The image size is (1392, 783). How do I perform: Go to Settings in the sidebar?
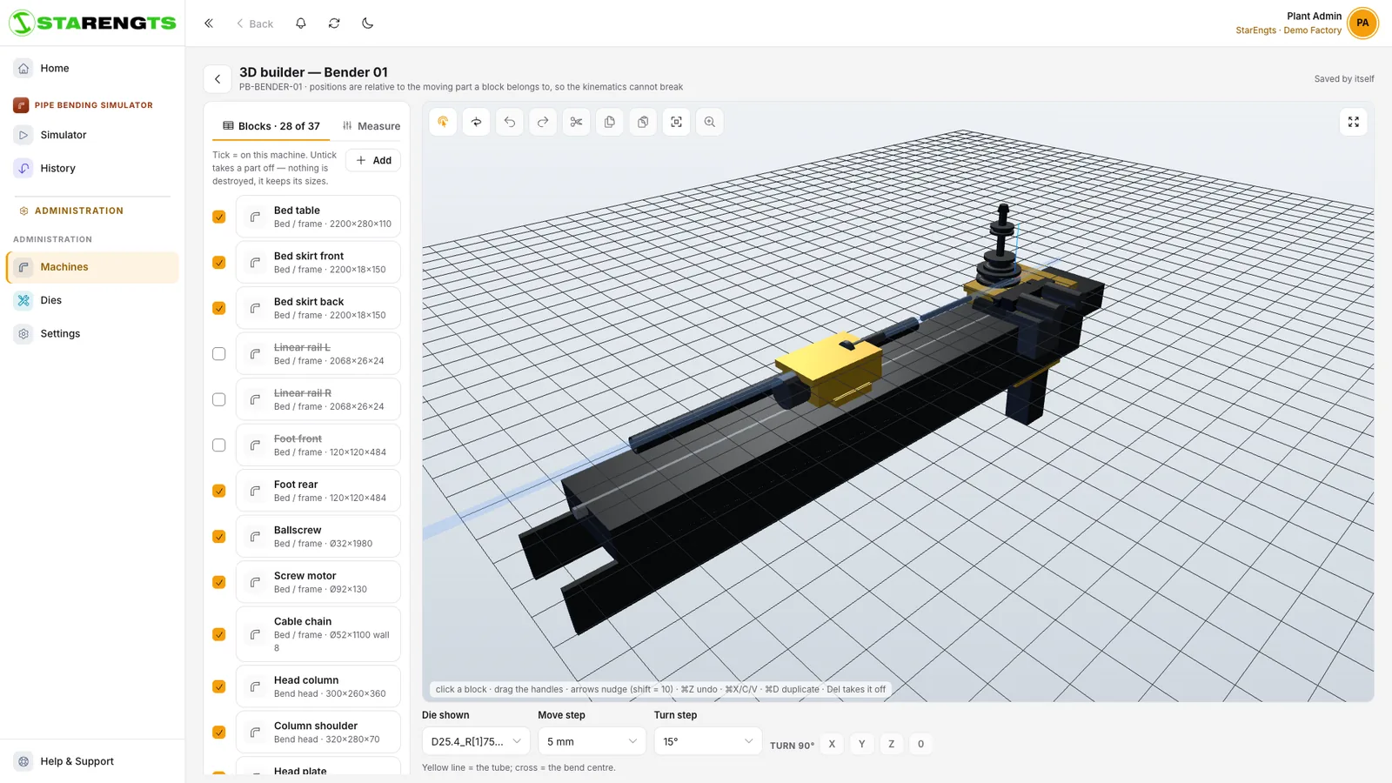coord(92,333)
